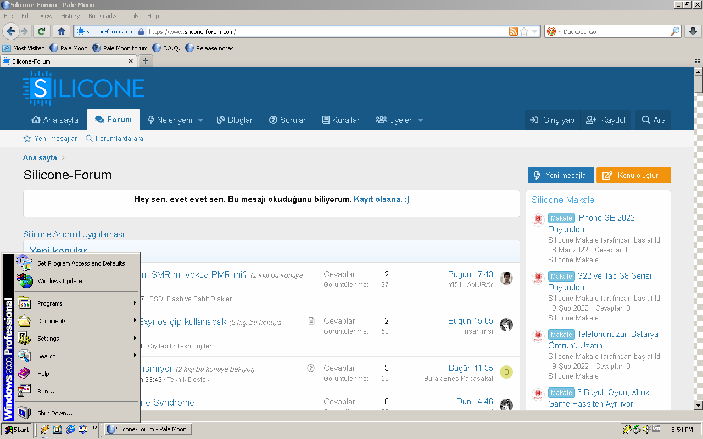Open the address bar history dropdown arrow

click(535, 31)
